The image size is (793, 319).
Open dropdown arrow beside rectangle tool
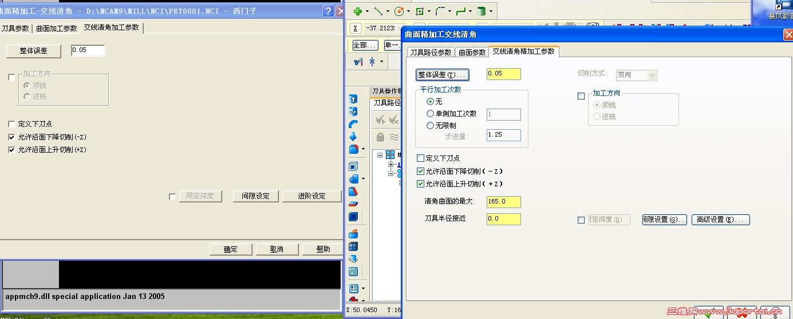tap(429, 11)
